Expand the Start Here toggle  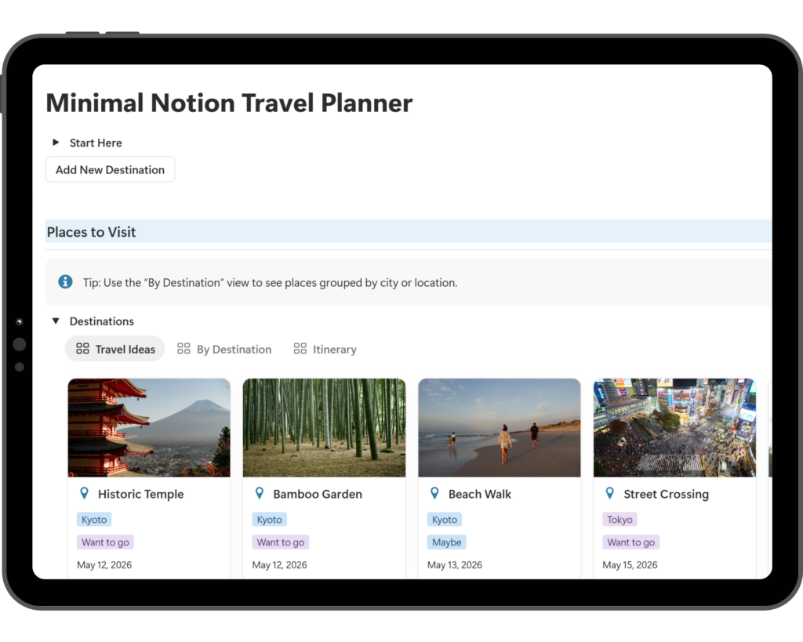[55, 142]
